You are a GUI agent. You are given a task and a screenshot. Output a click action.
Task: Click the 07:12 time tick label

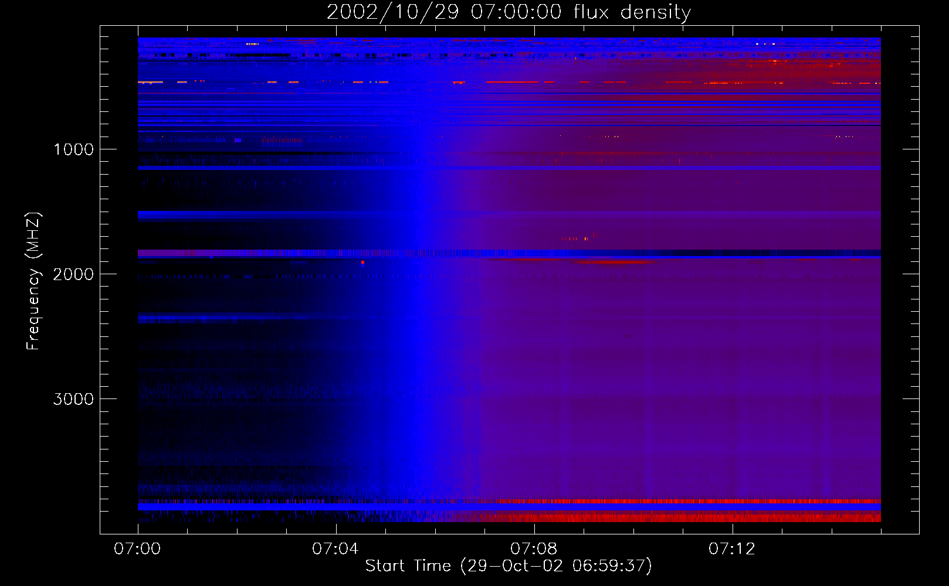coord(732,548)
